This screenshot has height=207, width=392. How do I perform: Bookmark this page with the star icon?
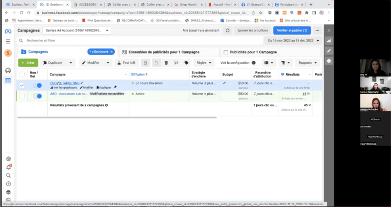pyautogui.click(x=261, y=13)
